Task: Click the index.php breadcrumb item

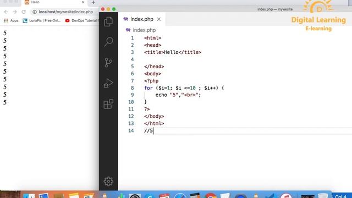Action: (141, 30)
